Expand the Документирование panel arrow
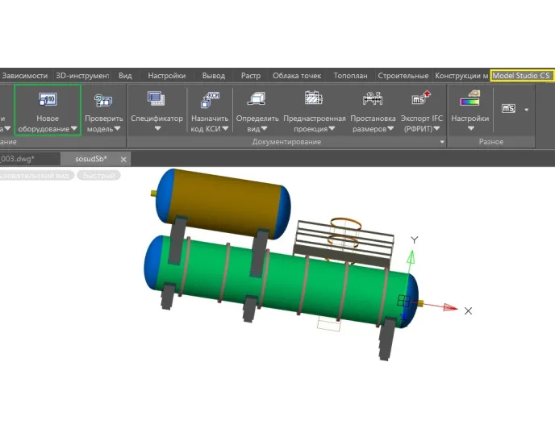The width and height of the screenshot is (555, 433). 441,142
